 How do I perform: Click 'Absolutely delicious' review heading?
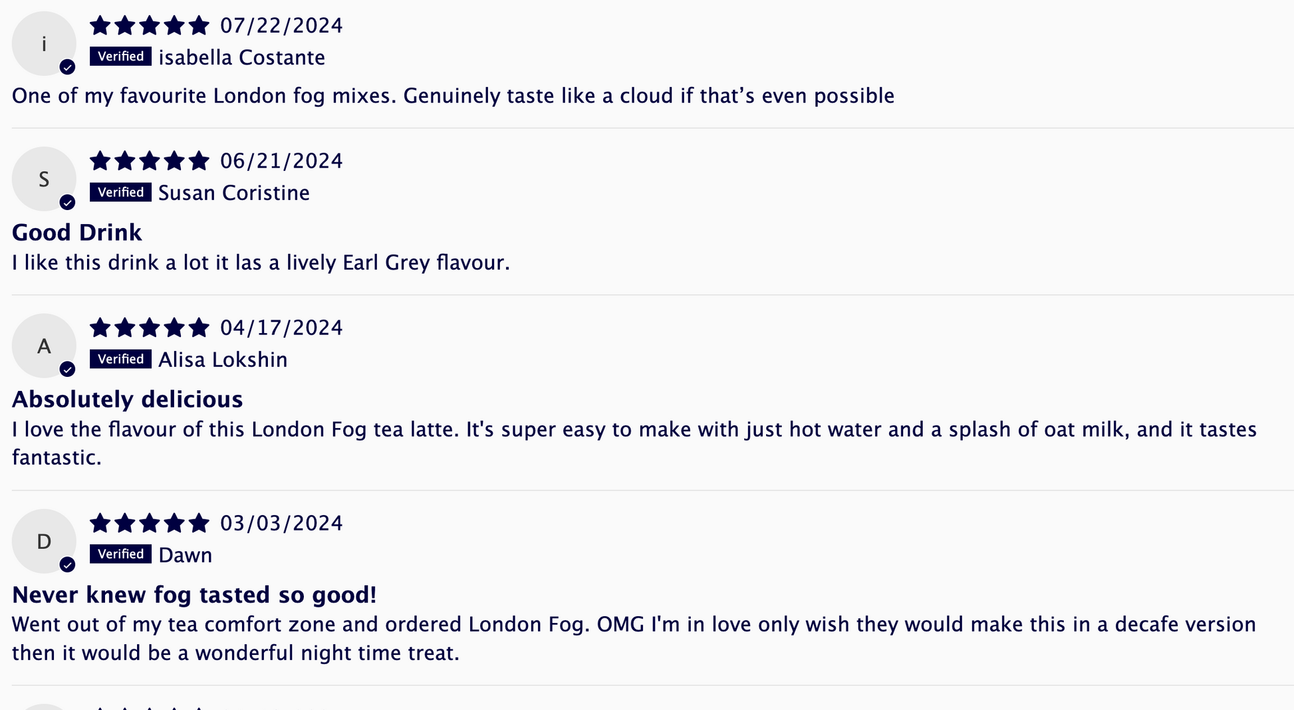click(x=128, y=399)
